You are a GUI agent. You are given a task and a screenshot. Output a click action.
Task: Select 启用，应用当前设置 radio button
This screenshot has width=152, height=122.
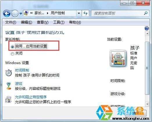[12, 47]
